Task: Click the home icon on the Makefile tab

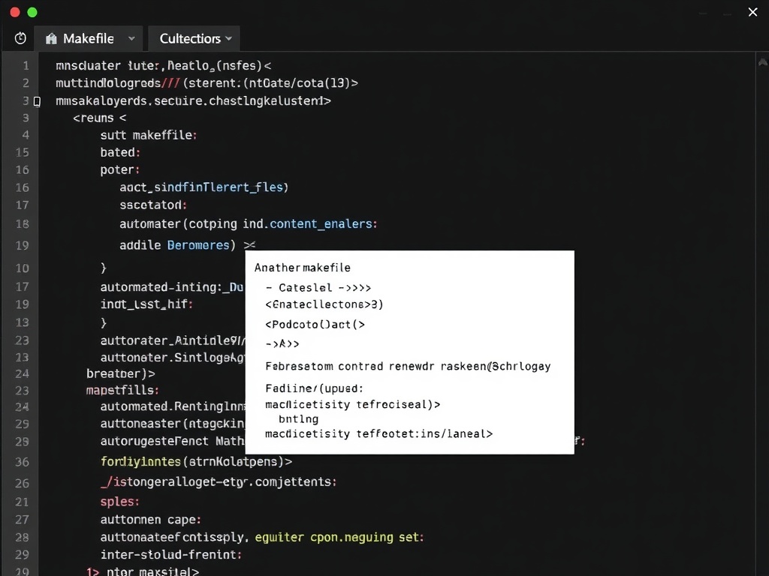Action: pos(51,37)
